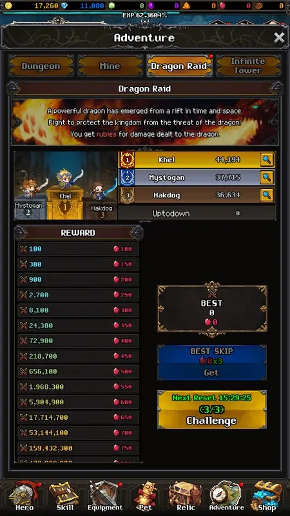This screenshot has height=516, width=290.
Task: Select the 72,900 damage reward row
Action: click(x=78, y=341)
